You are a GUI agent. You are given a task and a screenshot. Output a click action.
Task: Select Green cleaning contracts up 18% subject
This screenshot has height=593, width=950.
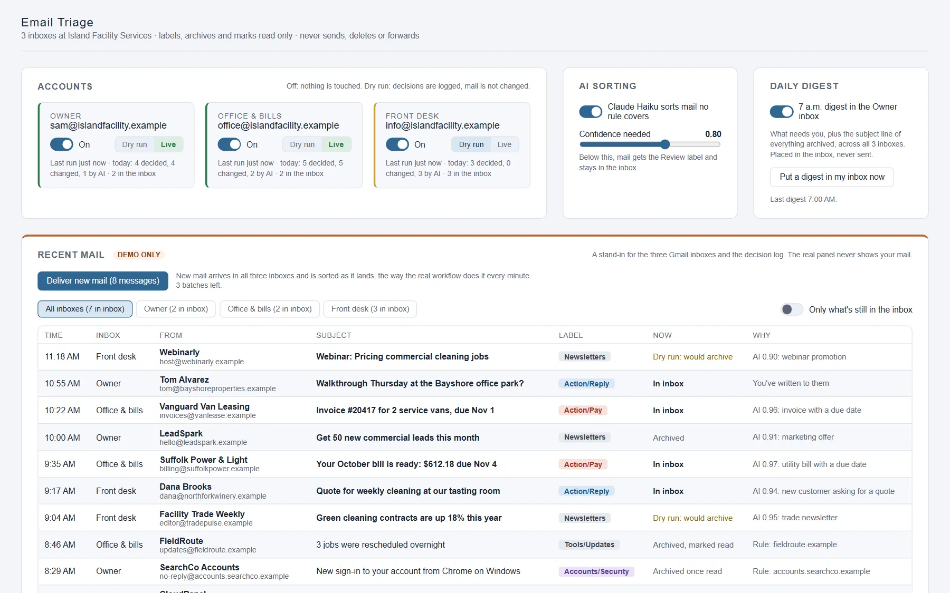(409, 518)
